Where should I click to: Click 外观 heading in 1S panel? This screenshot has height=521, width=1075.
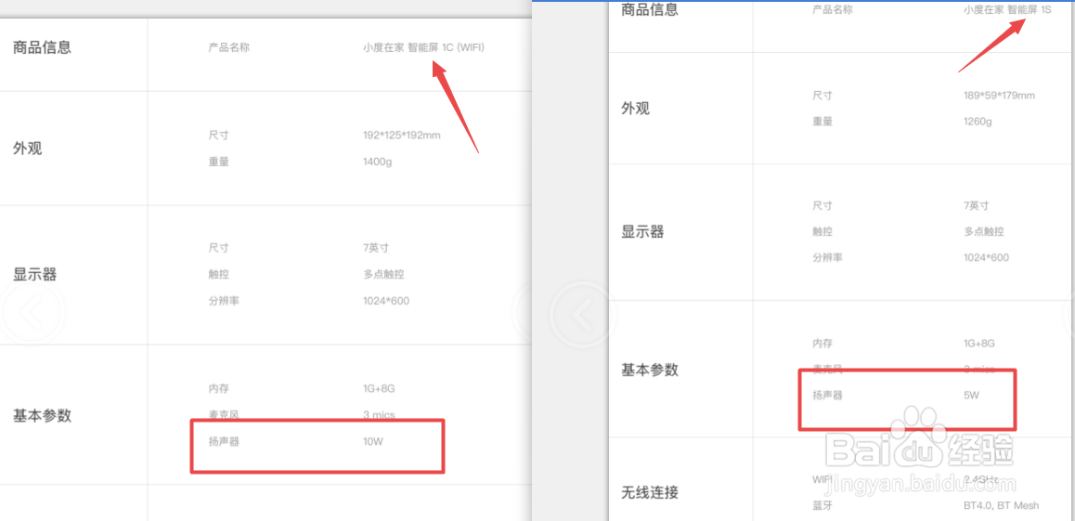pyautogui.click(x=636, y=109)
